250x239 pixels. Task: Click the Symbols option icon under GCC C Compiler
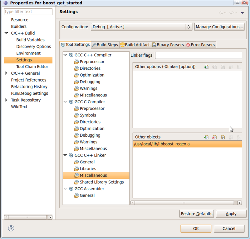(x=76, y=115)
